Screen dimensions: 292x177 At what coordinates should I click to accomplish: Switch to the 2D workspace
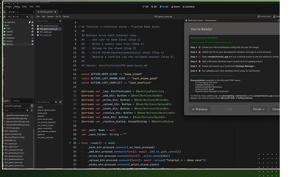click(x=146, y=7)
